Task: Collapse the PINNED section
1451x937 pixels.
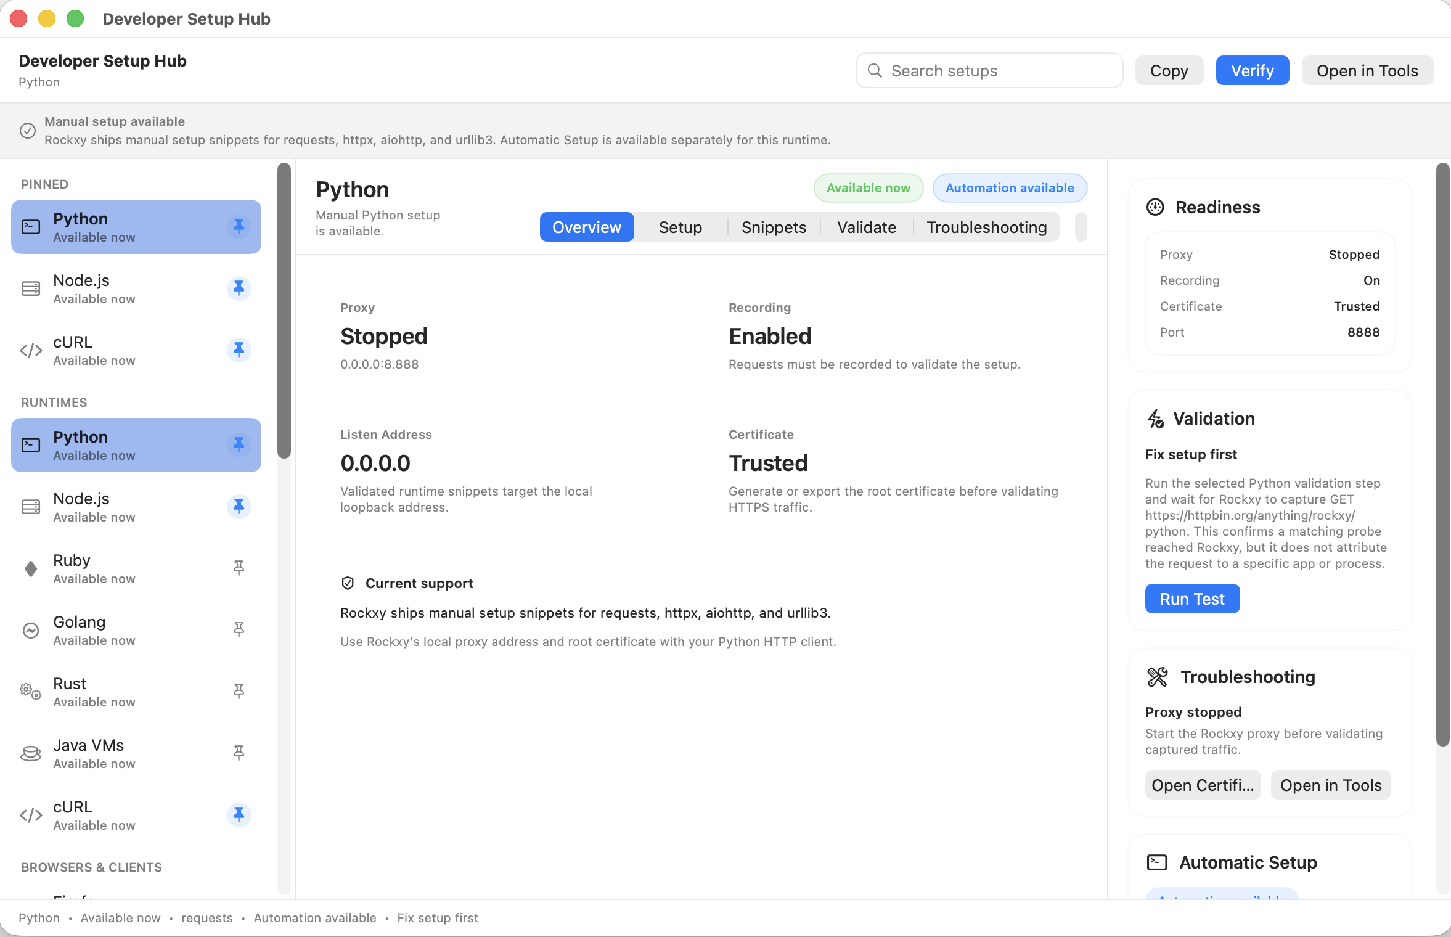Action: point(46,184)
